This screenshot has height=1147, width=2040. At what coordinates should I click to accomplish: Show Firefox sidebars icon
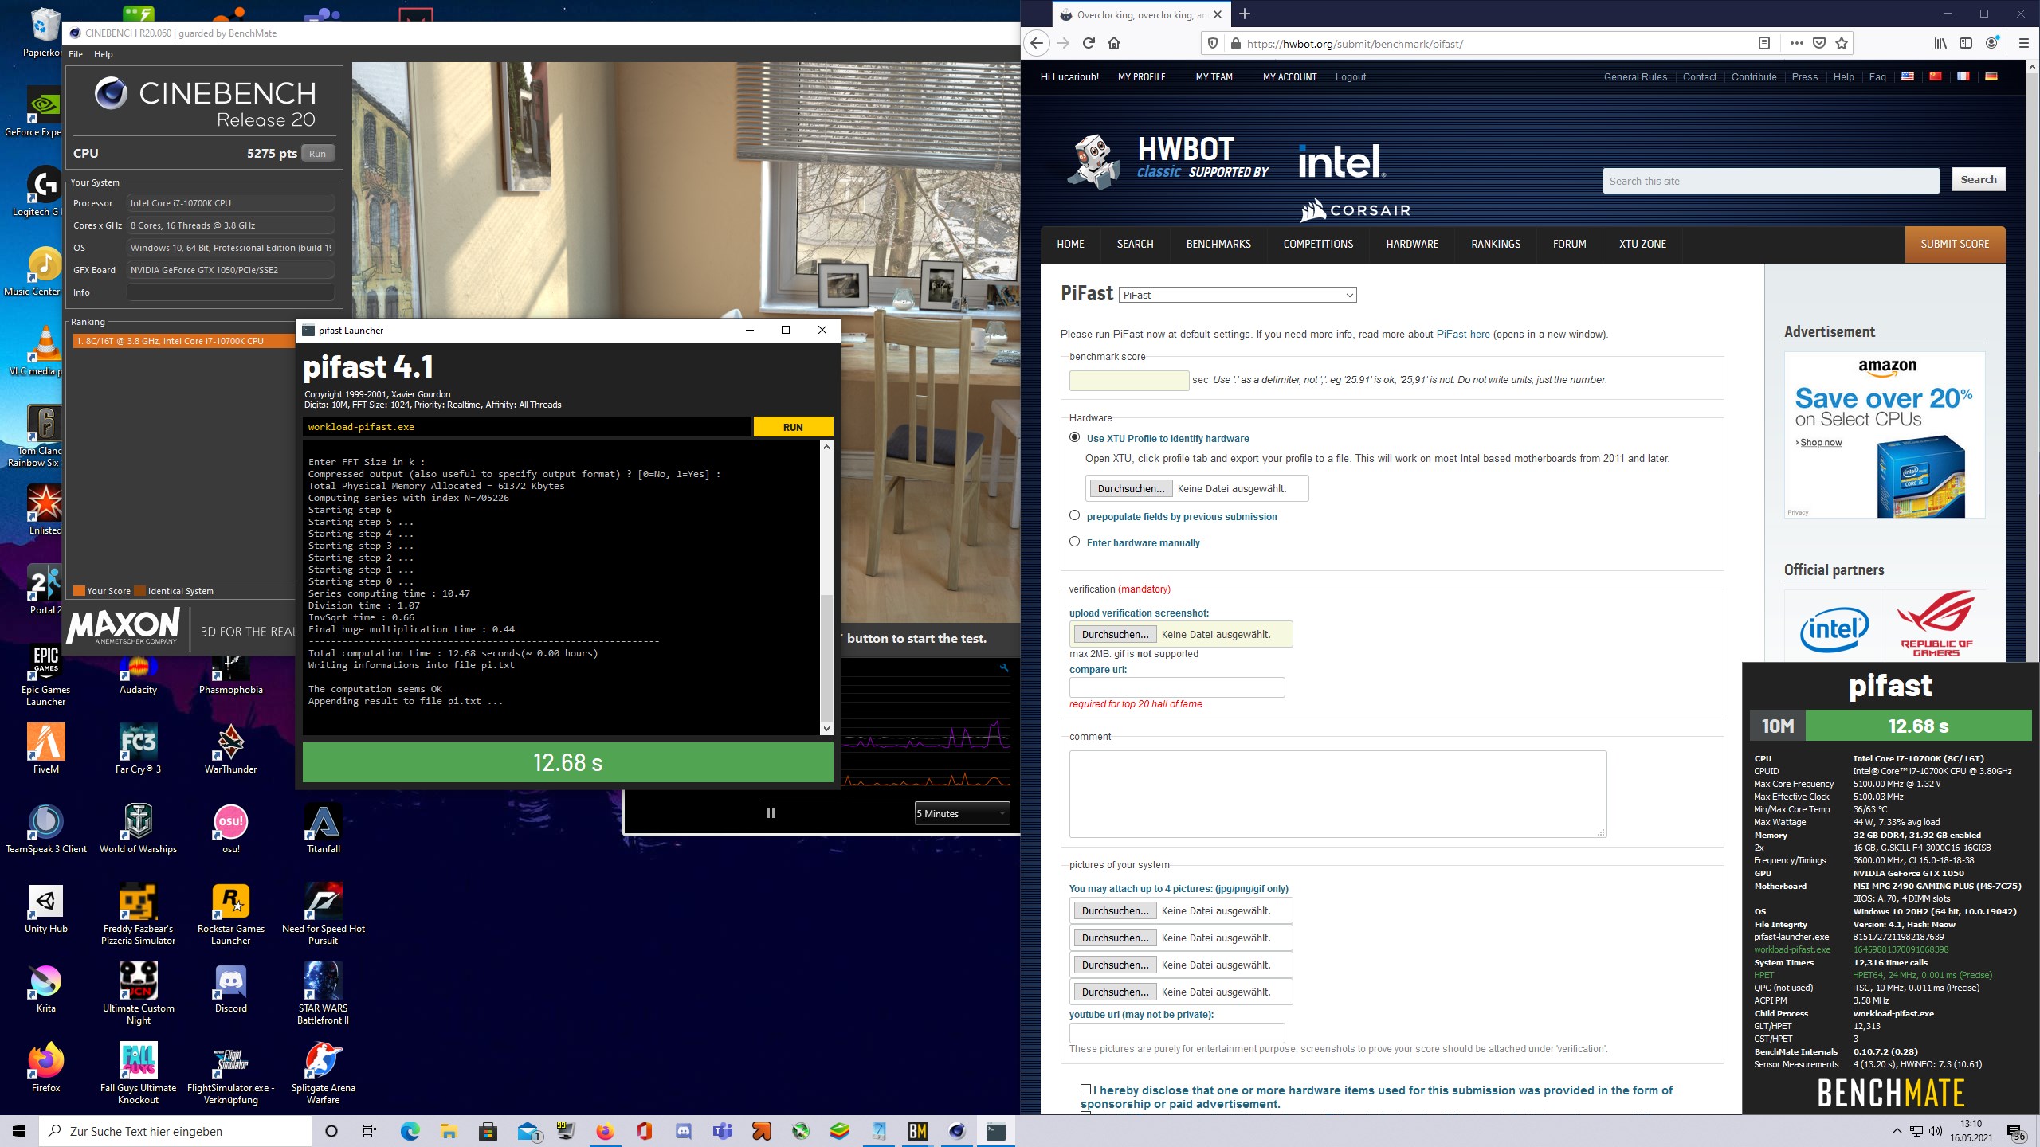click(1966, 44)
